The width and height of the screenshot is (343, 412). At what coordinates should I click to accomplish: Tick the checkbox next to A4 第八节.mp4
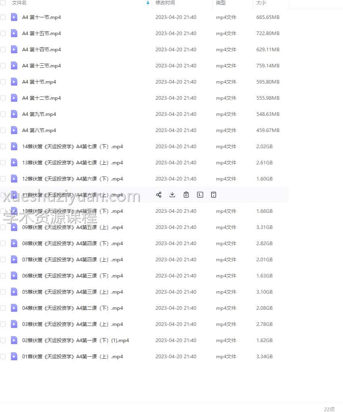tap(3, 130)
